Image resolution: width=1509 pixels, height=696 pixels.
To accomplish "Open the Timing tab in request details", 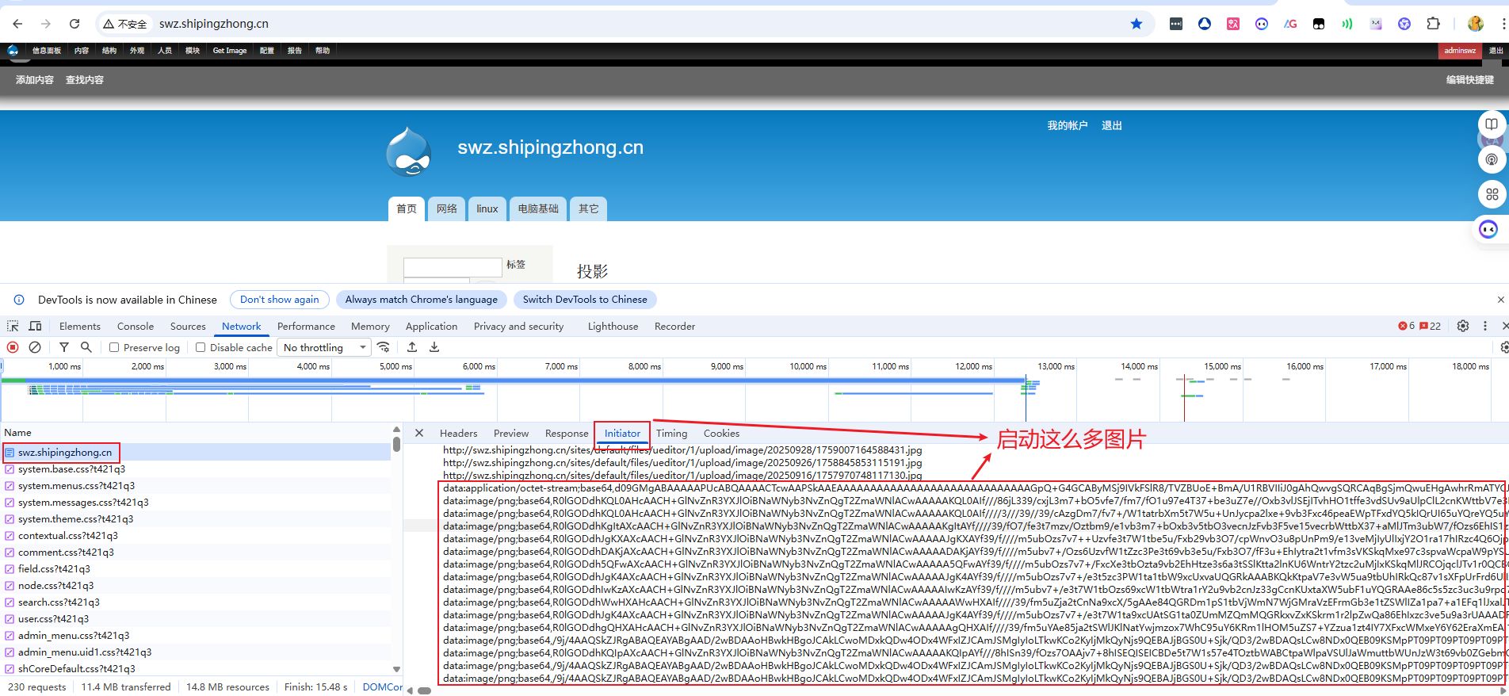I will click(x=671, y=433).
